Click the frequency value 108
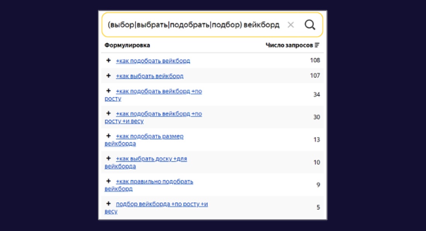Viewport: 426px width, 231px height. pos(316,60)
